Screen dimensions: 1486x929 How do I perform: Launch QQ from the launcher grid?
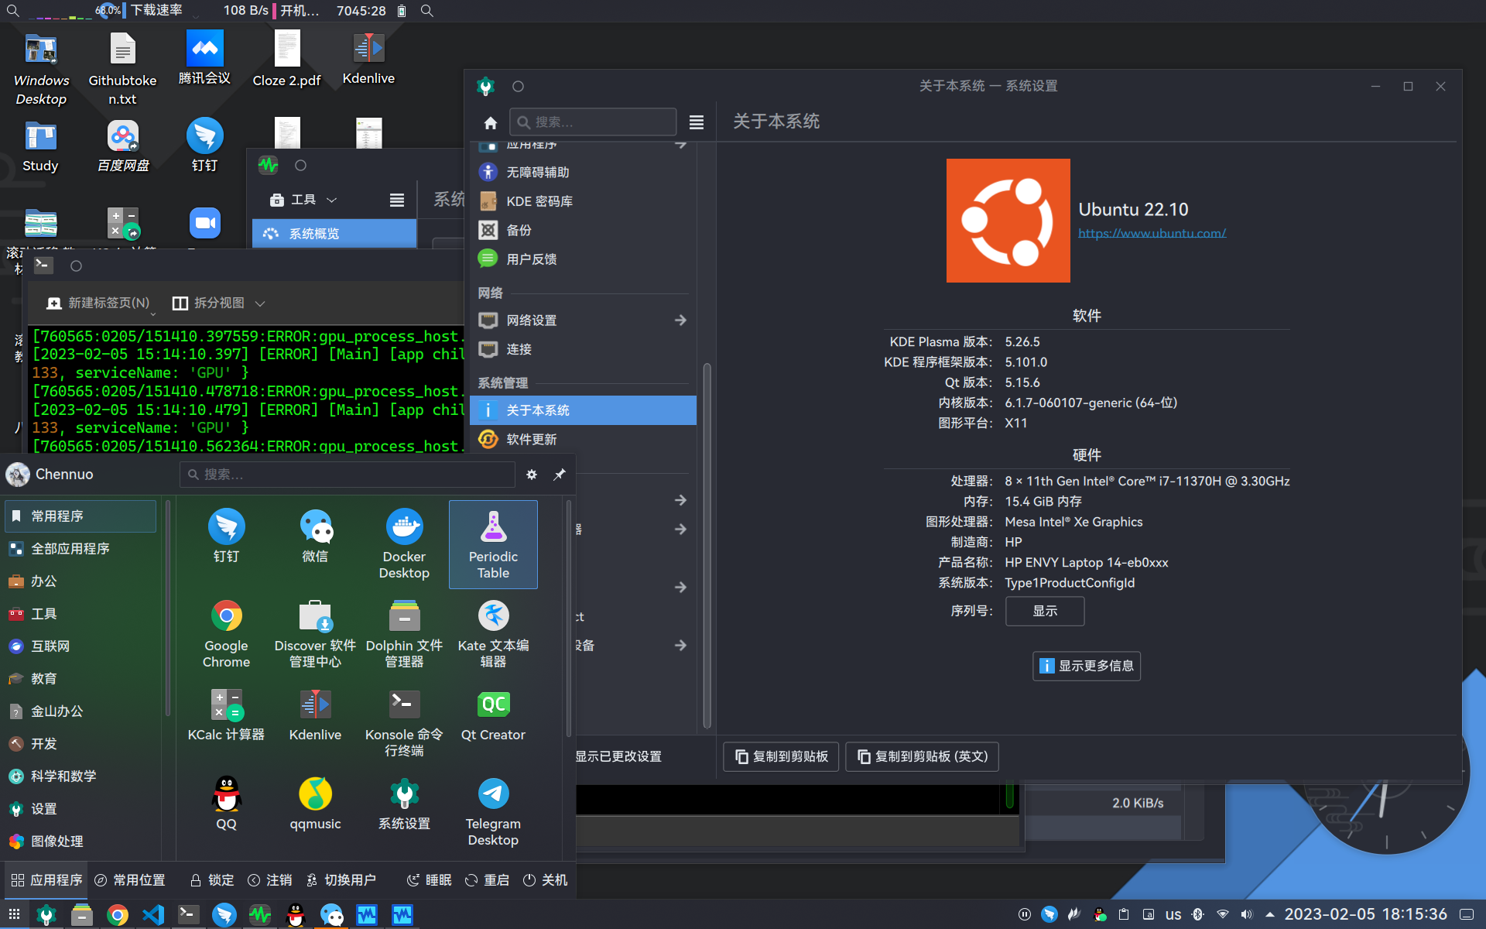click(226, 805)
